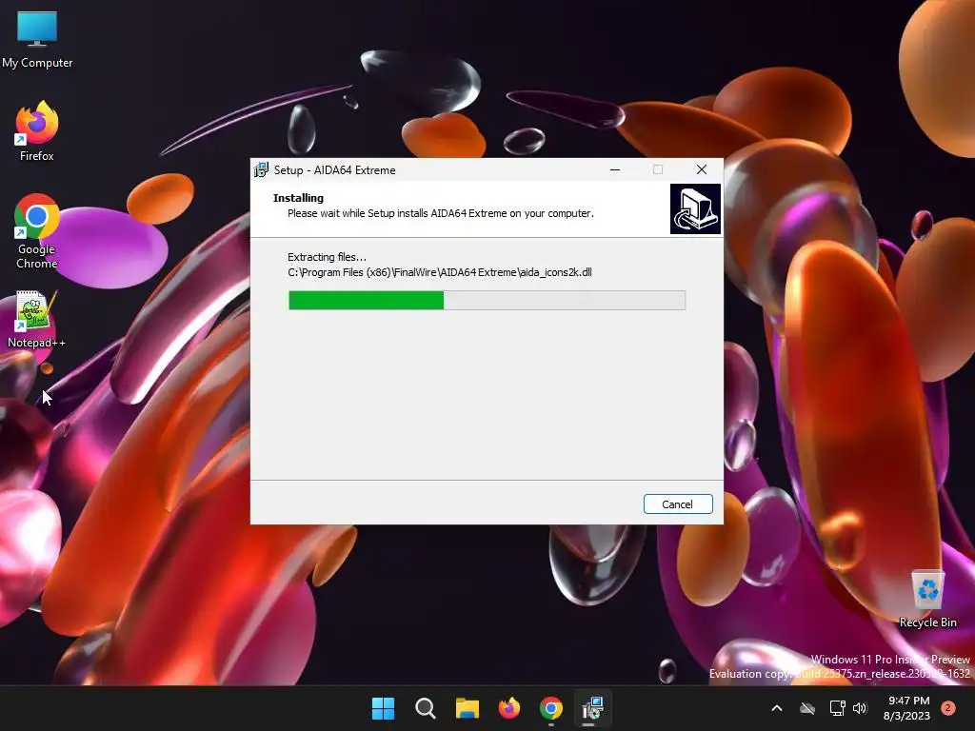Click 'Please wait while Setup installs' text
This screenshot has height=731, width=975.
tap(441, 213)
